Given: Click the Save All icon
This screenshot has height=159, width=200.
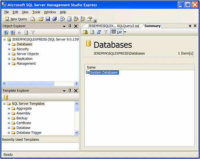Looking at the screenshot, I should point(54,19).
